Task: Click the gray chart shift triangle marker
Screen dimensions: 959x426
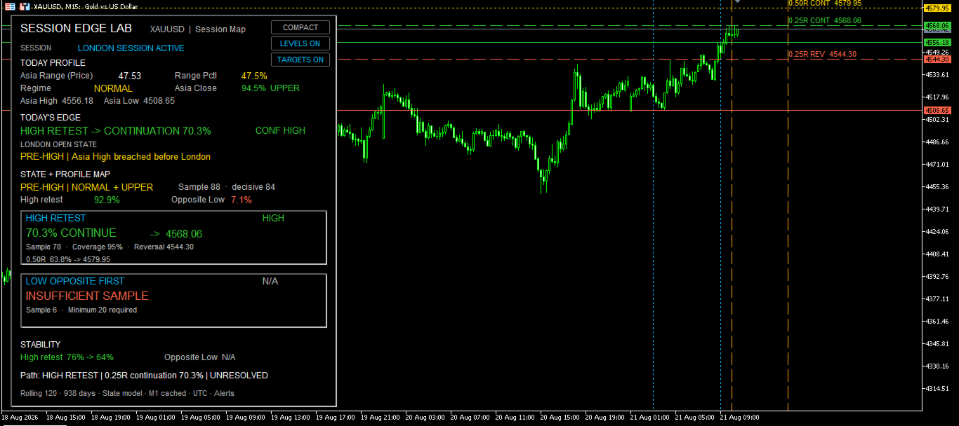Action: pos(736,2)
